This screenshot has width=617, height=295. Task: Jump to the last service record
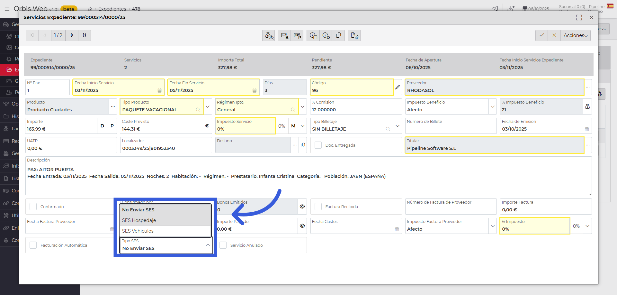[85, 35]
